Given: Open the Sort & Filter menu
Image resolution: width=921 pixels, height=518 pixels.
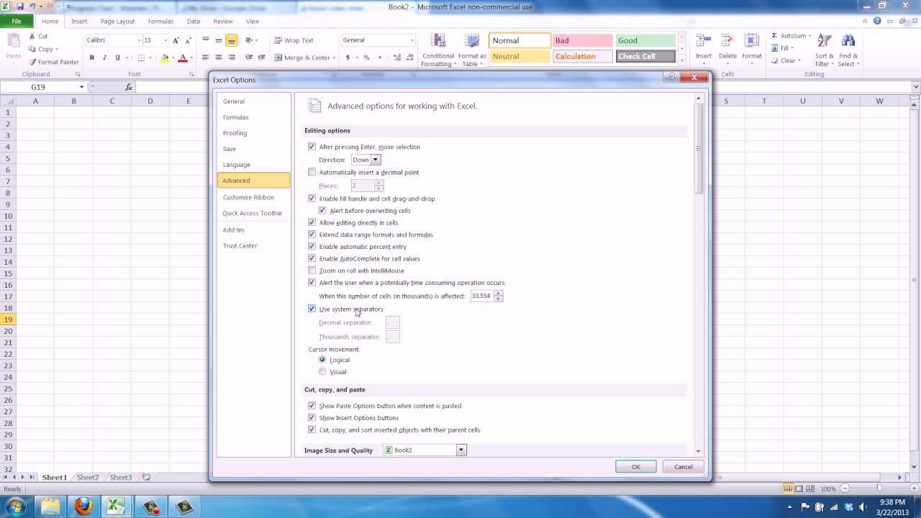Looking at the screenshot, I should [825, 50].
